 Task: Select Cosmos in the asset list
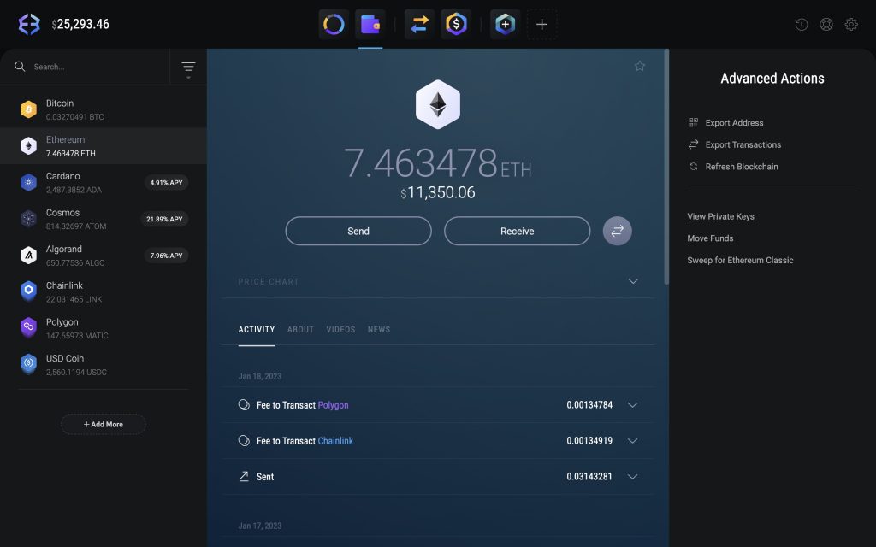tap(104, 219)
